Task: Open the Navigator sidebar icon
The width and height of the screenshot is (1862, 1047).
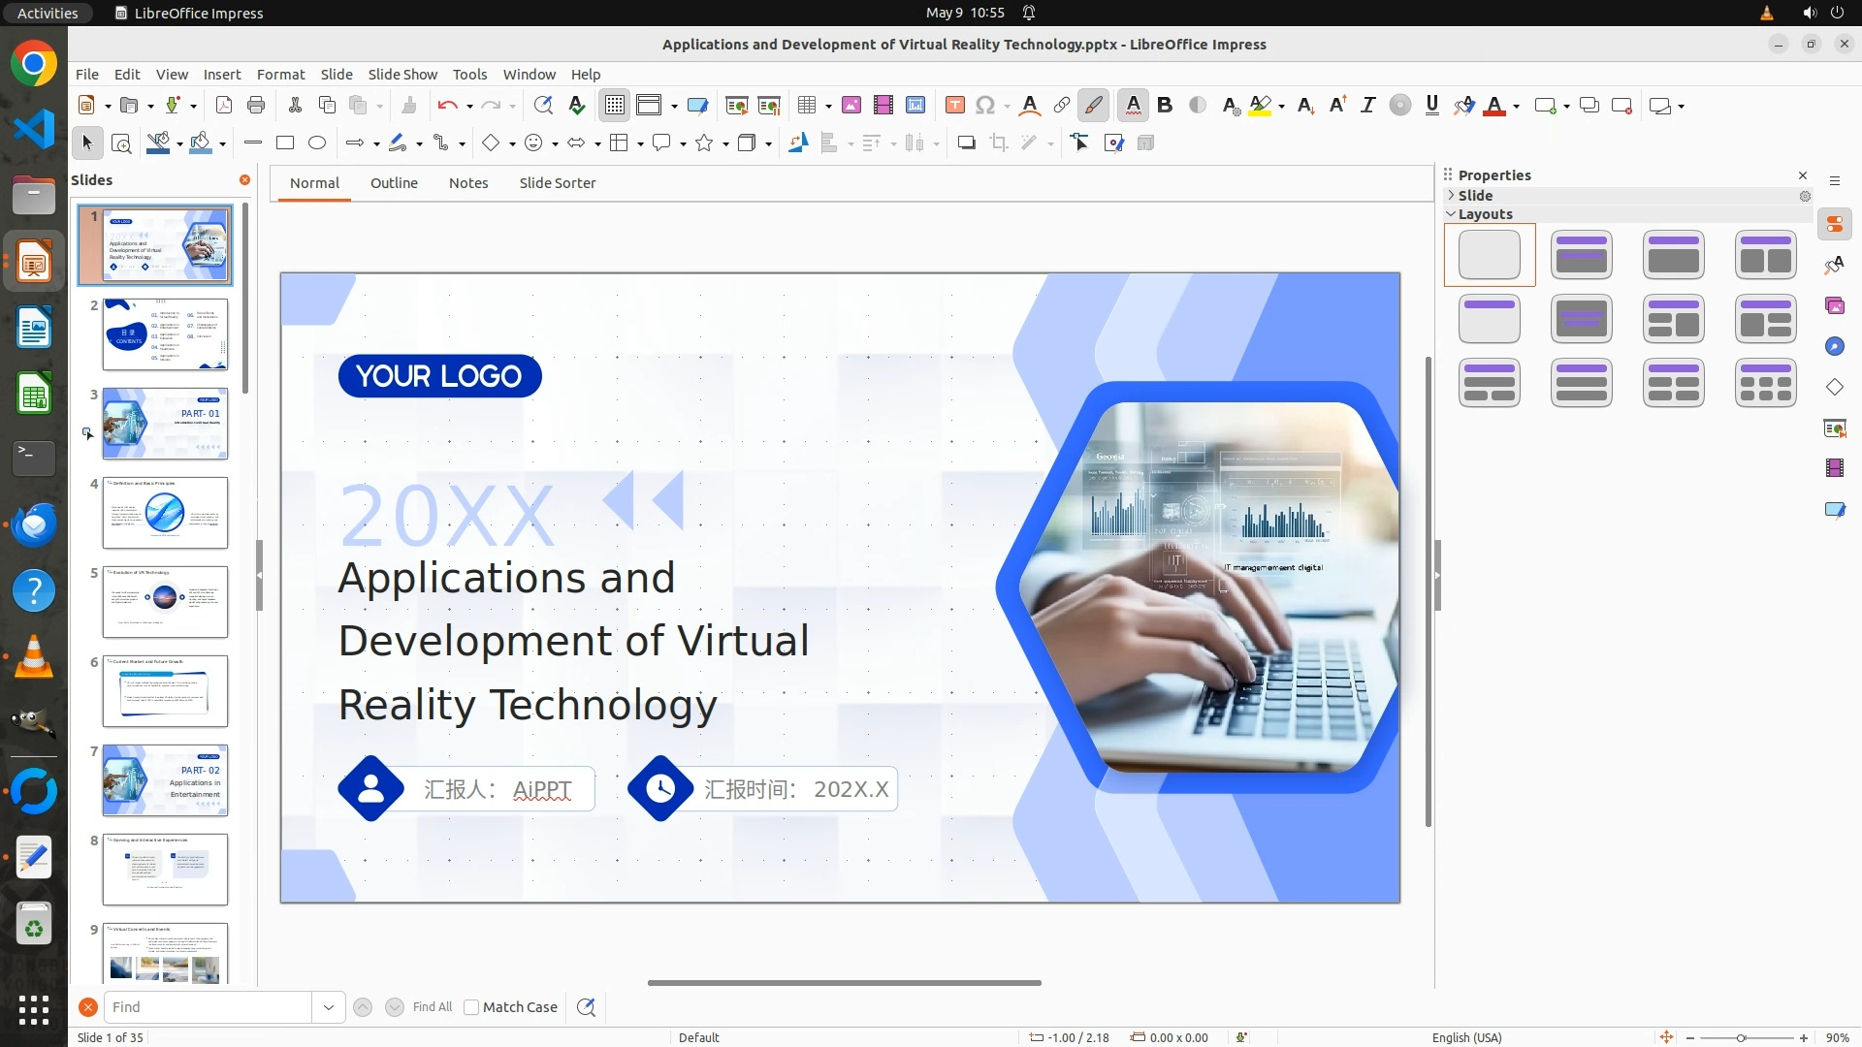Action: [1834, 347]
